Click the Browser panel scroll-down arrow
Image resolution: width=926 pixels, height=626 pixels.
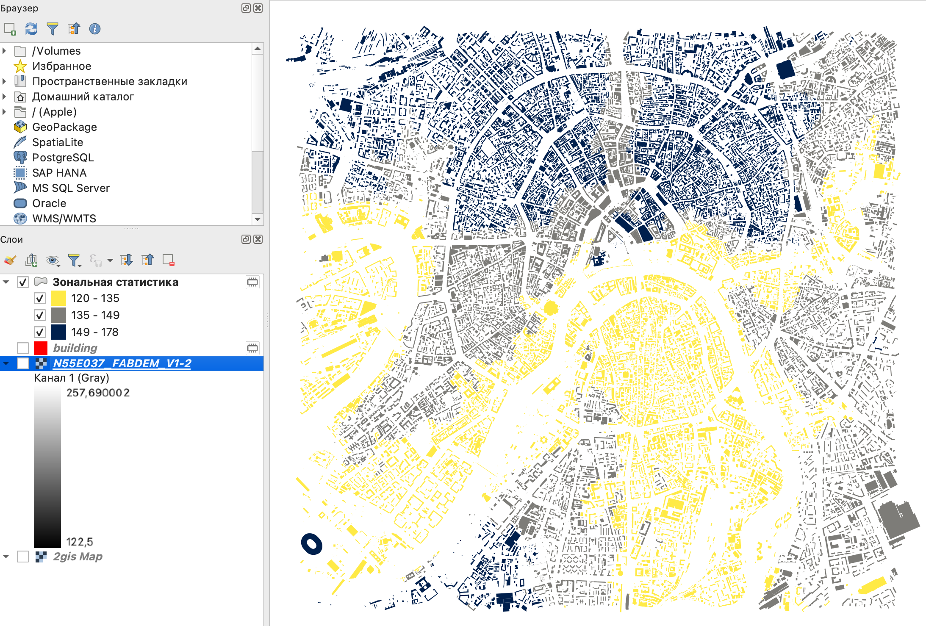(x=258, y=219)
